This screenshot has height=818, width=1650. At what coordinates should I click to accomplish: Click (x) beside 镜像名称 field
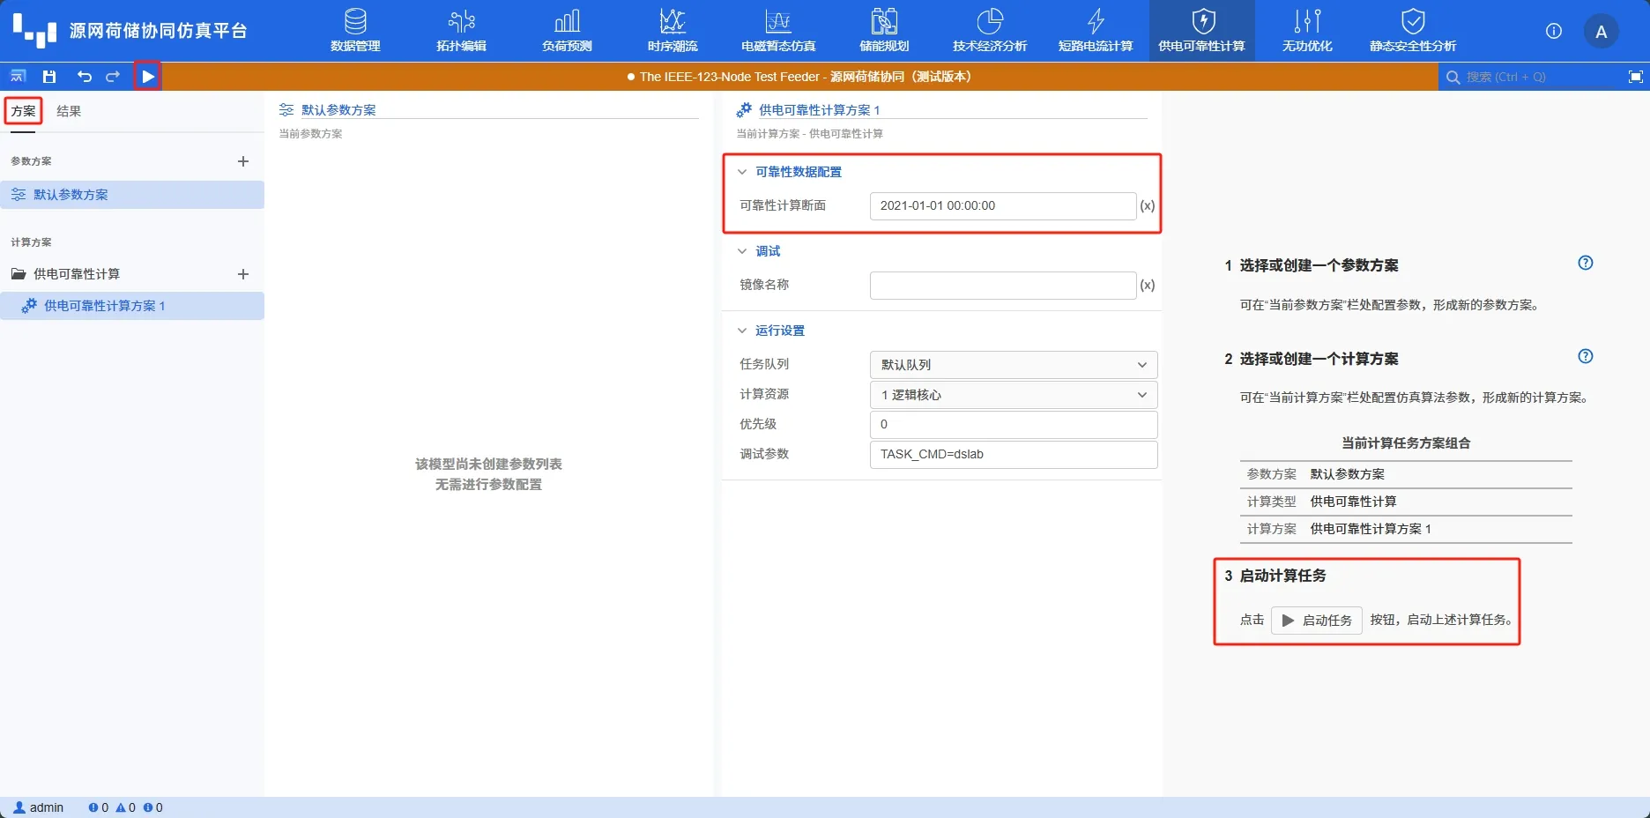tap(1147, 285)
